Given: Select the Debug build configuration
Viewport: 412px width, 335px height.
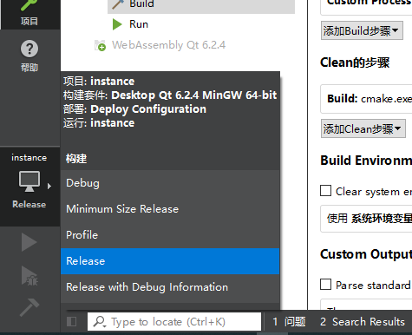Looking at the screenshot, I should [x=170, y=183].
